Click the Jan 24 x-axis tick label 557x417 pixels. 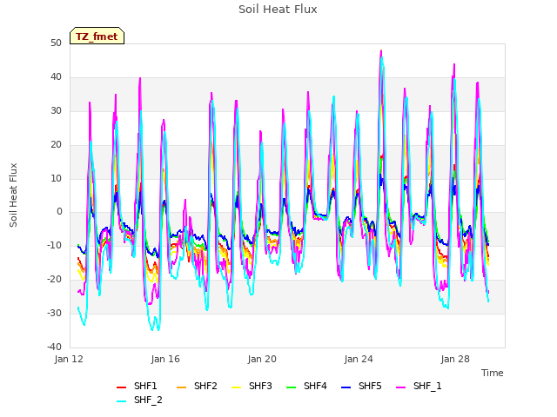pyautogui.click(x=359, y=359)
